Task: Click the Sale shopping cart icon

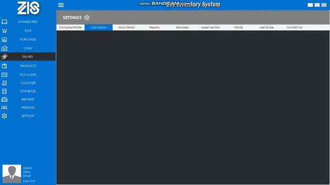Action: point(4,31)
